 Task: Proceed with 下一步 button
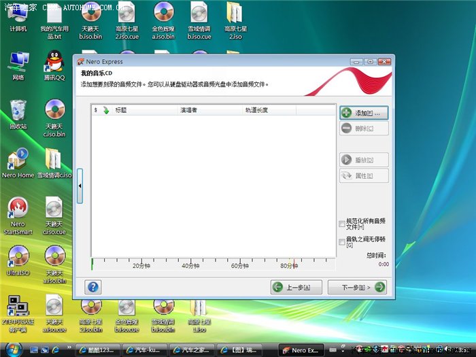click(357, 287)
